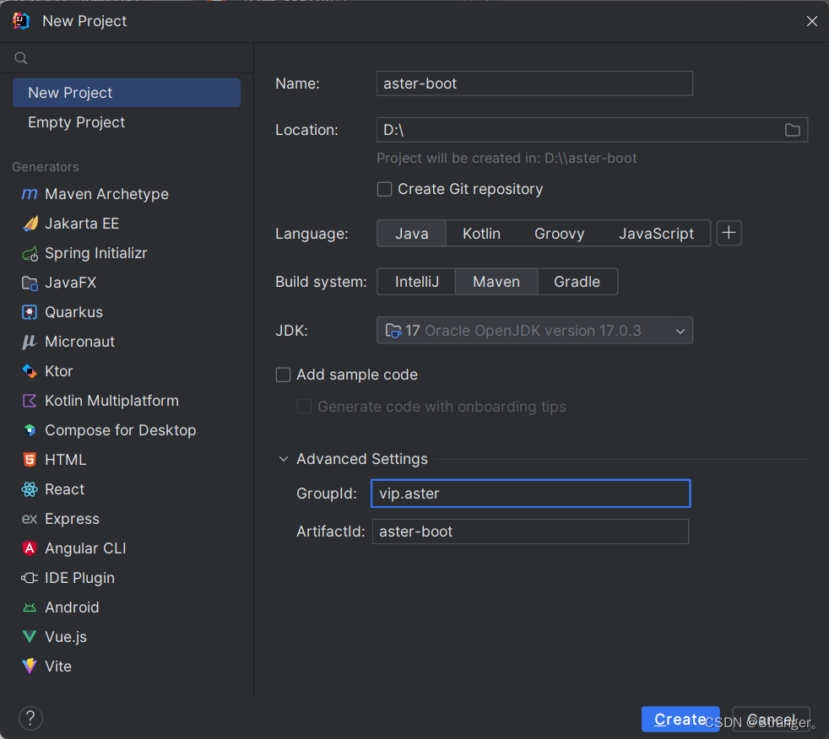Click the Quarkus logo icon
Image resolution: width=829 pixels, height=739 pixels.
pos(30,312)
